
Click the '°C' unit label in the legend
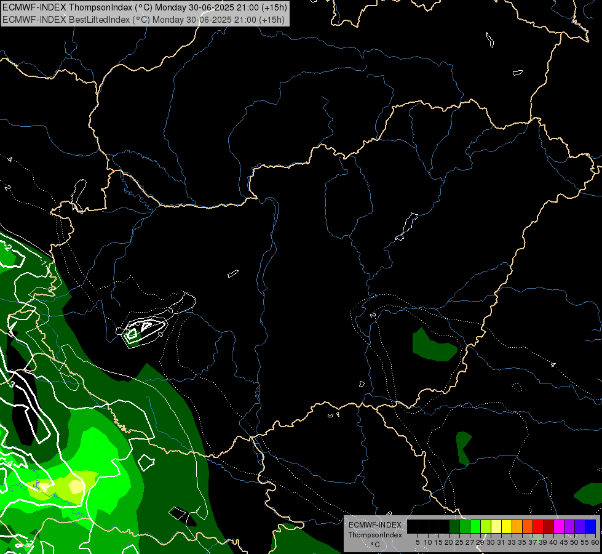pyautogui.click(x=375, y=545)
